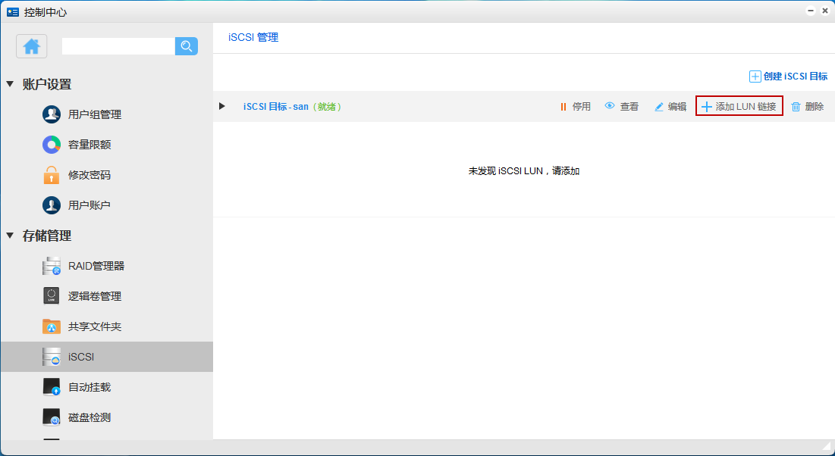Select 自动挂载 menu label
Screen dimensions: 835x456
(89, 387)
